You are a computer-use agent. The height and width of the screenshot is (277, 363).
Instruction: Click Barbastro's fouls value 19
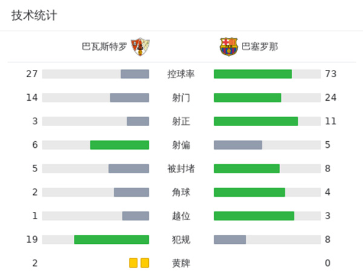tap(32, 240)
